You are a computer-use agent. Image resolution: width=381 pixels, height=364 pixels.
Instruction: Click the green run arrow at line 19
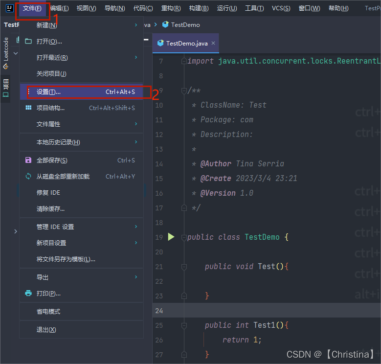171,237
